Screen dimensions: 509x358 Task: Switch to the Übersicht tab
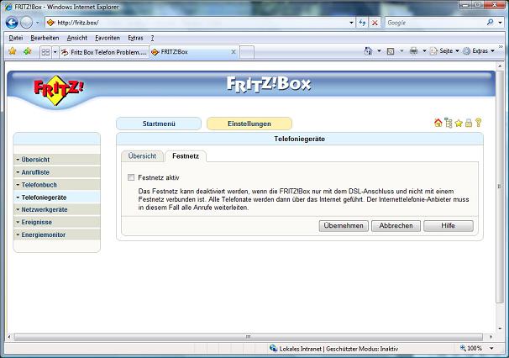(x=142, y=155)
